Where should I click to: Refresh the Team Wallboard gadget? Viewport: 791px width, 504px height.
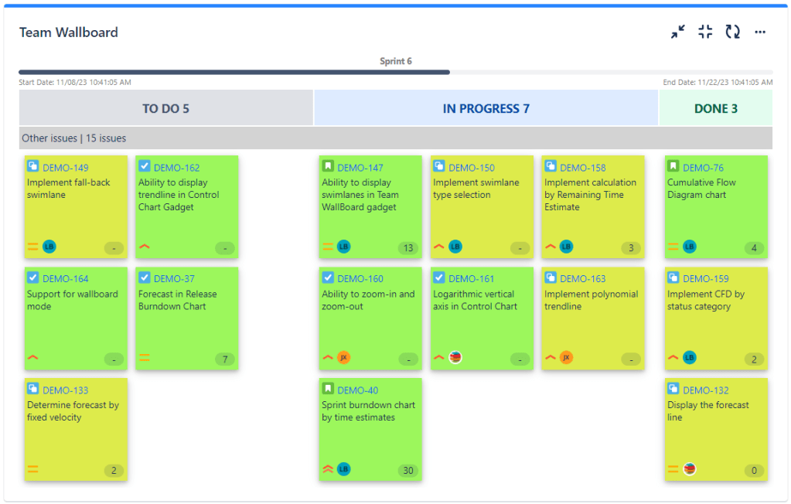click(x=732, y=32)
